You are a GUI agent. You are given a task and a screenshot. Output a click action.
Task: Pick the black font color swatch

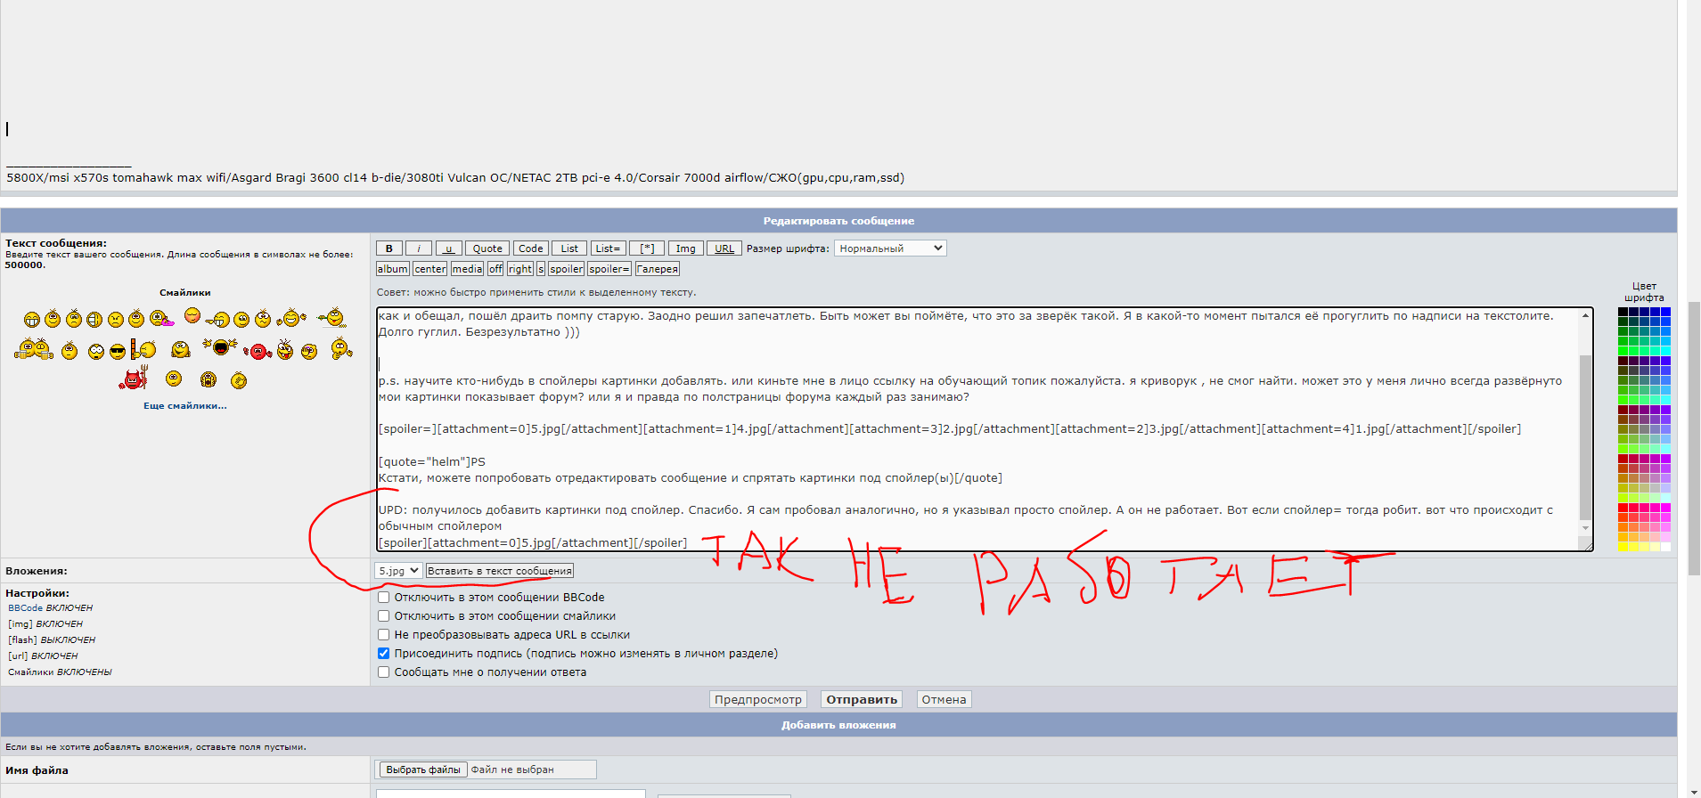pyautogui.click(x=1623, y=312)
